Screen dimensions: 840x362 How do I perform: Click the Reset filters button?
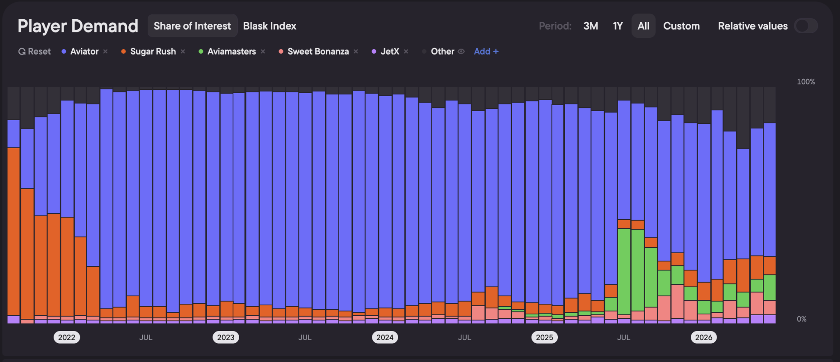pyautogui.click(x=34, y=51)
